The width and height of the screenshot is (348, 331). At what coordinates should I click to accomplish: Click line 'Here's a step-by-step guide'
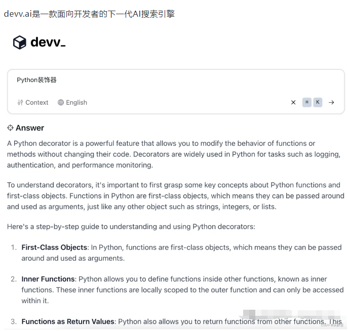coord(131,227)
